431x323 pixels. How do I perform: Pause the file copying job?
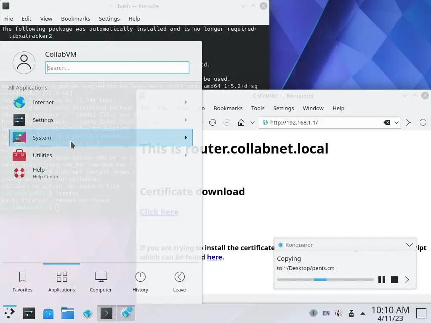381,280
